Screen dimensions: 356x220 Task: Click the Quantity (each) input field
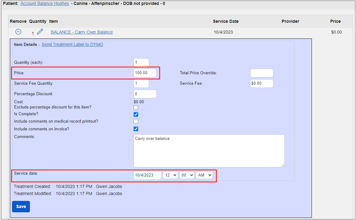141,63
